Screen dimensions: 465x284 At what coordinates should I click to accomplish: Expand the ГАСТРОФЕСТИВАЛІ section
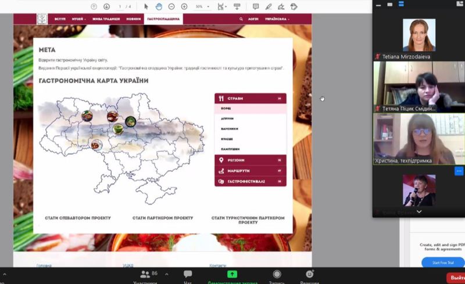251,181
